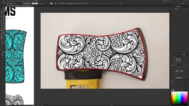Choose Bevel Join corner in the Stroke panel

pyautogui.click(x=180, y=61)
